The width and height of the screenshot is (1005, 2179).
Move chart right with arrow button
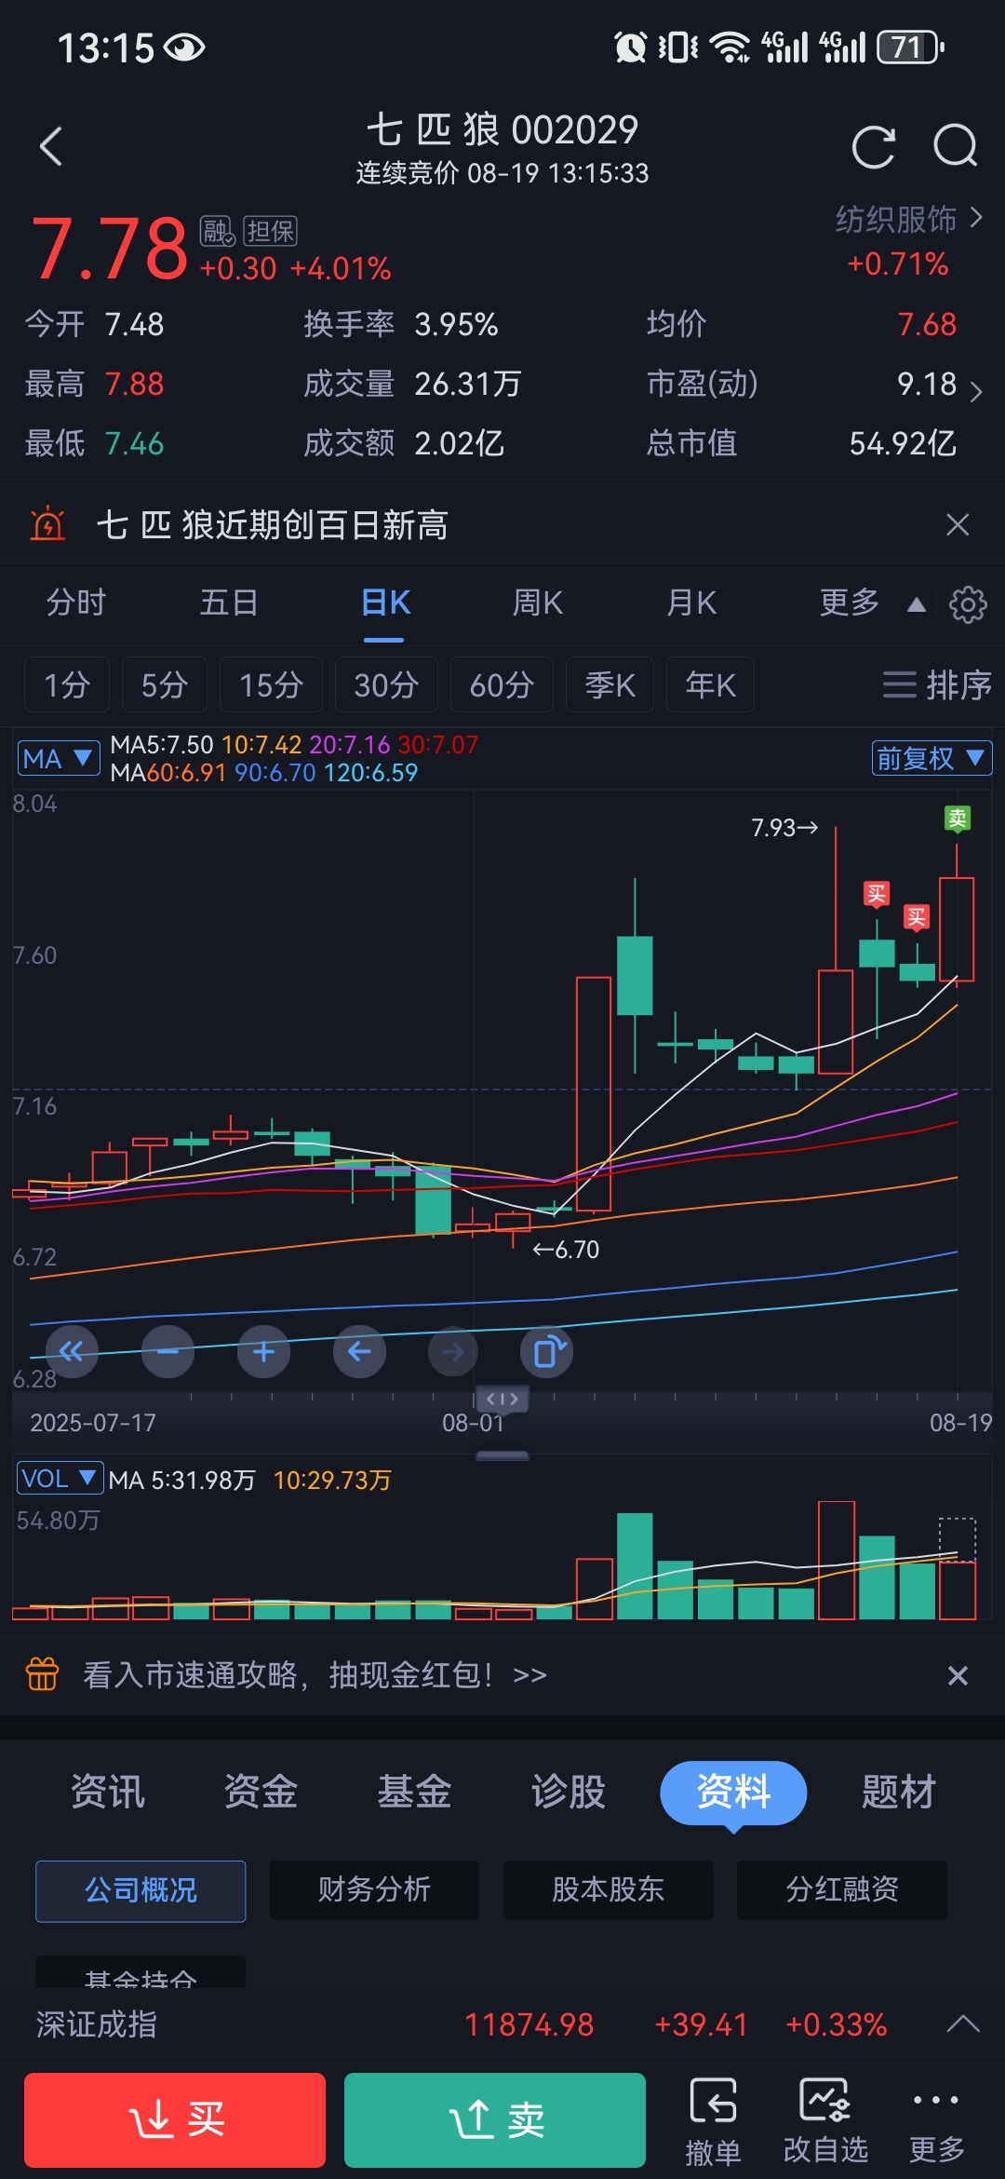(453, 1351)
